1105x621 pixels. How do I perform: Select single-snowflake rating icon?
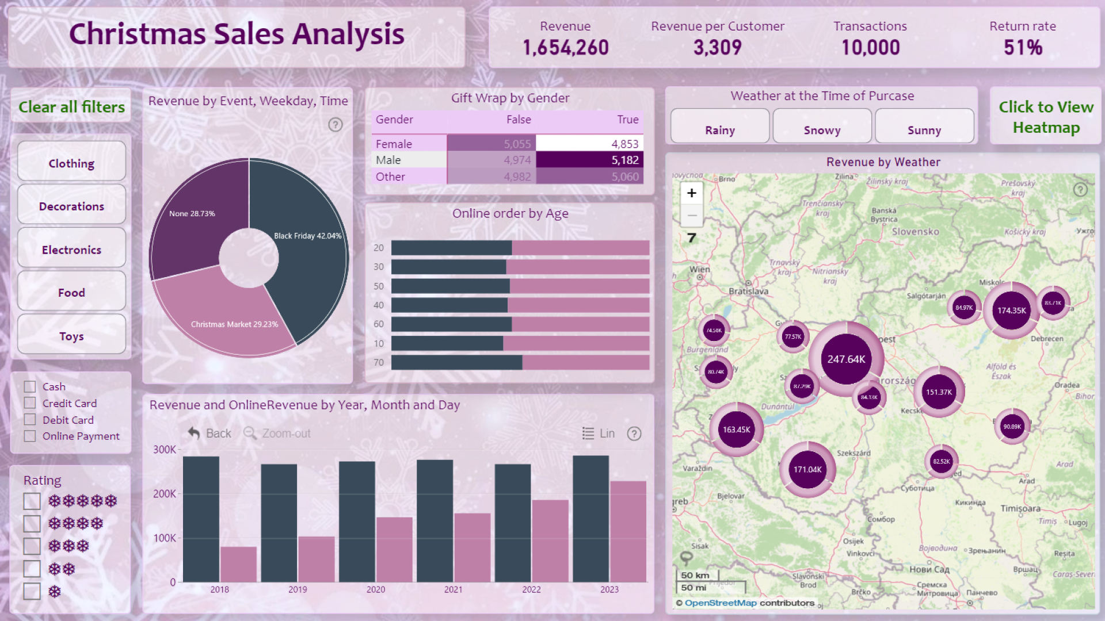[55, 591]
